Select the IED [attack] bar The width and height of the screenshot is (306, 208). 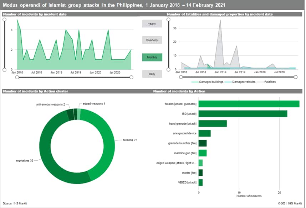coord(243,114)
